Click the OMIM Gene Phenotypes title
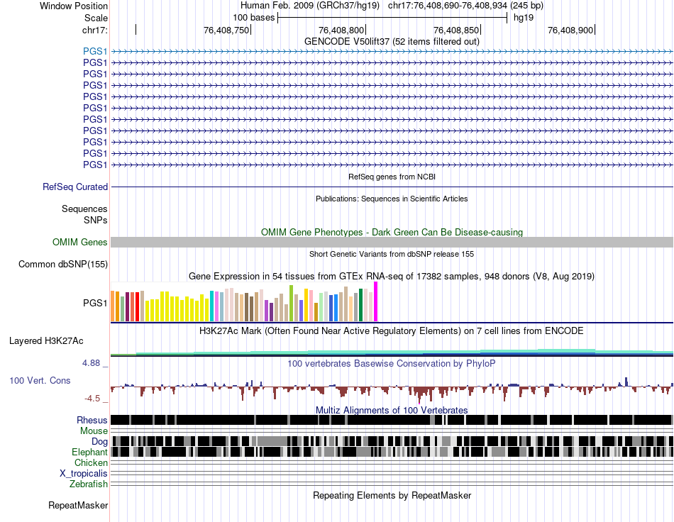Viewport: 674px width, 522px height. [392, 233]
